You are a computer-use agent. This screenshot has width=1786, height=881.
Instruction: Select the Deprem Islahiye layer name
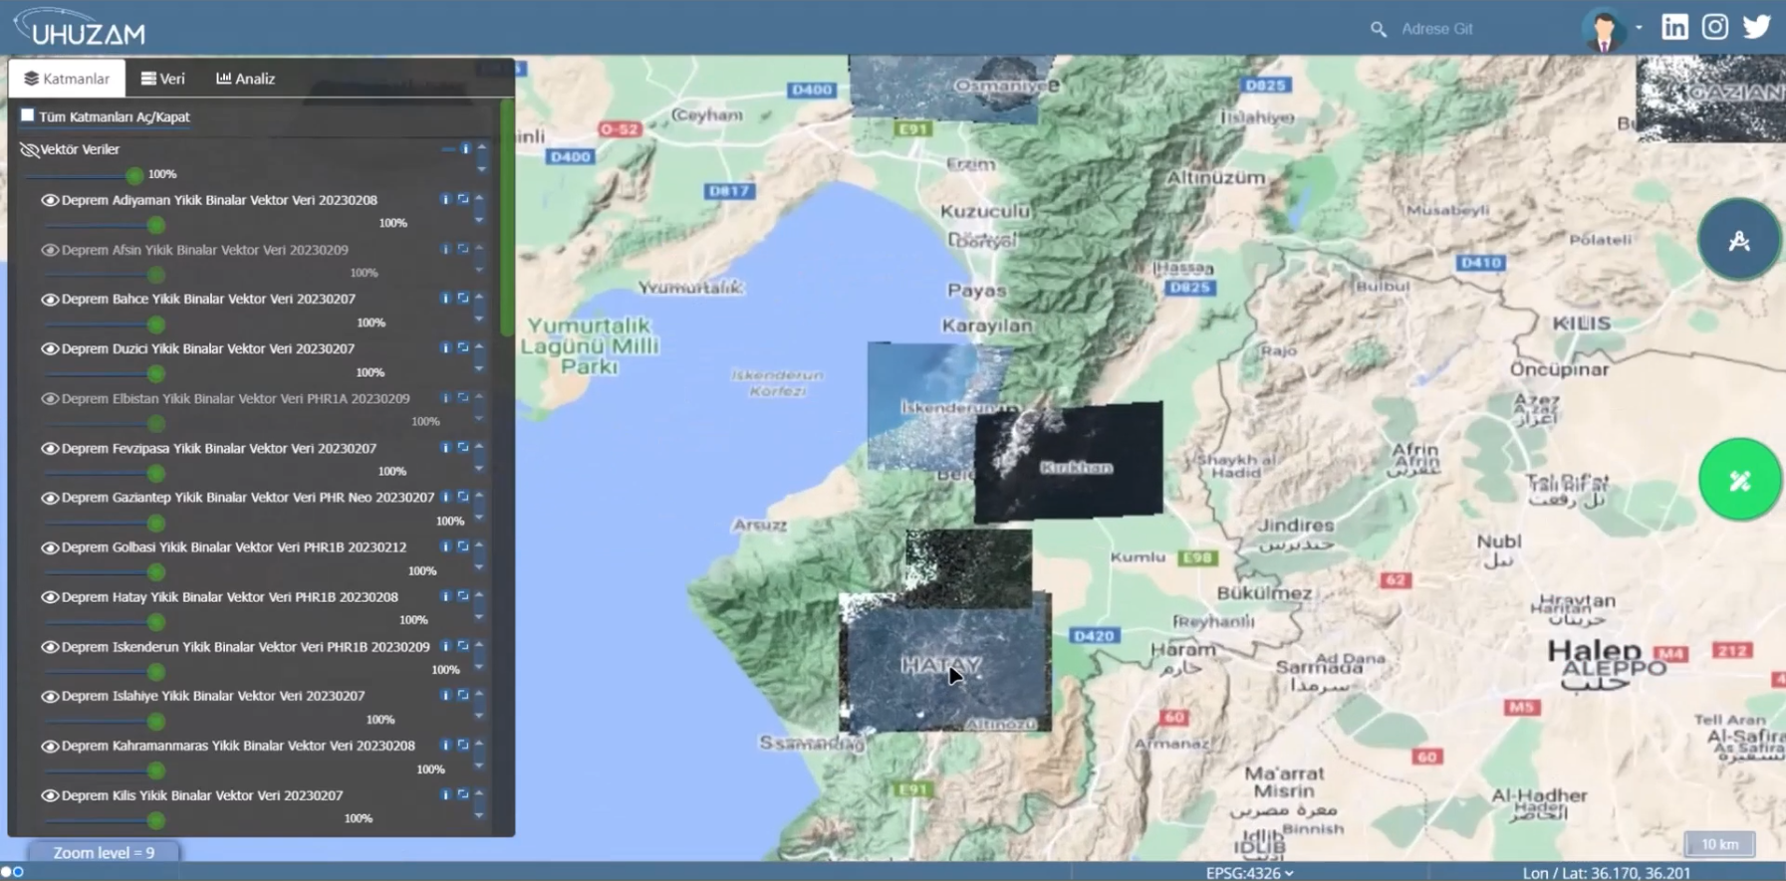coord(213,695)
